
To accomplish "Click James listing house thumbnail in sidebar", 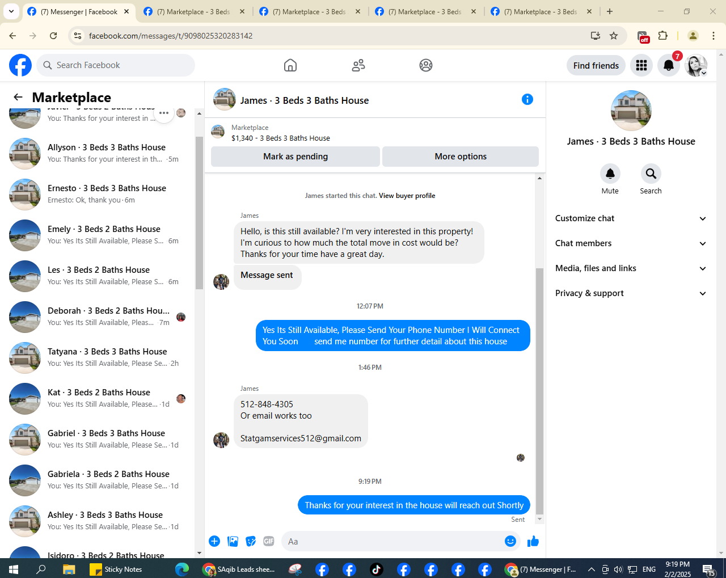I will [x=631, y=111].
